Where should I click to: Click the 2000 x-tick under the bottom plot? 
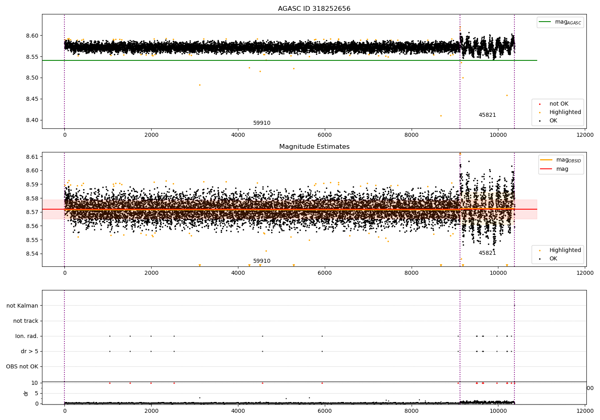point(151,410)
